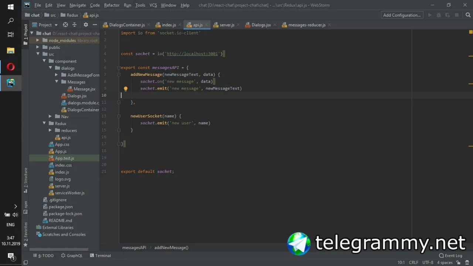Click the Run with Coverage icon
473x266 pixels.
click(448, 15)
